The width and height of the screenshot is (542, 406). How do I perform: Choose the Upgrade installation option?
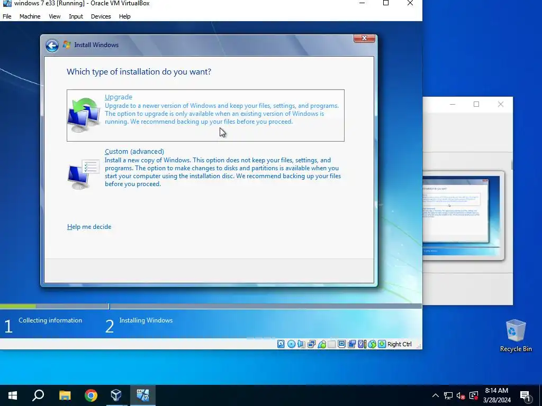(x=205, y=115)
